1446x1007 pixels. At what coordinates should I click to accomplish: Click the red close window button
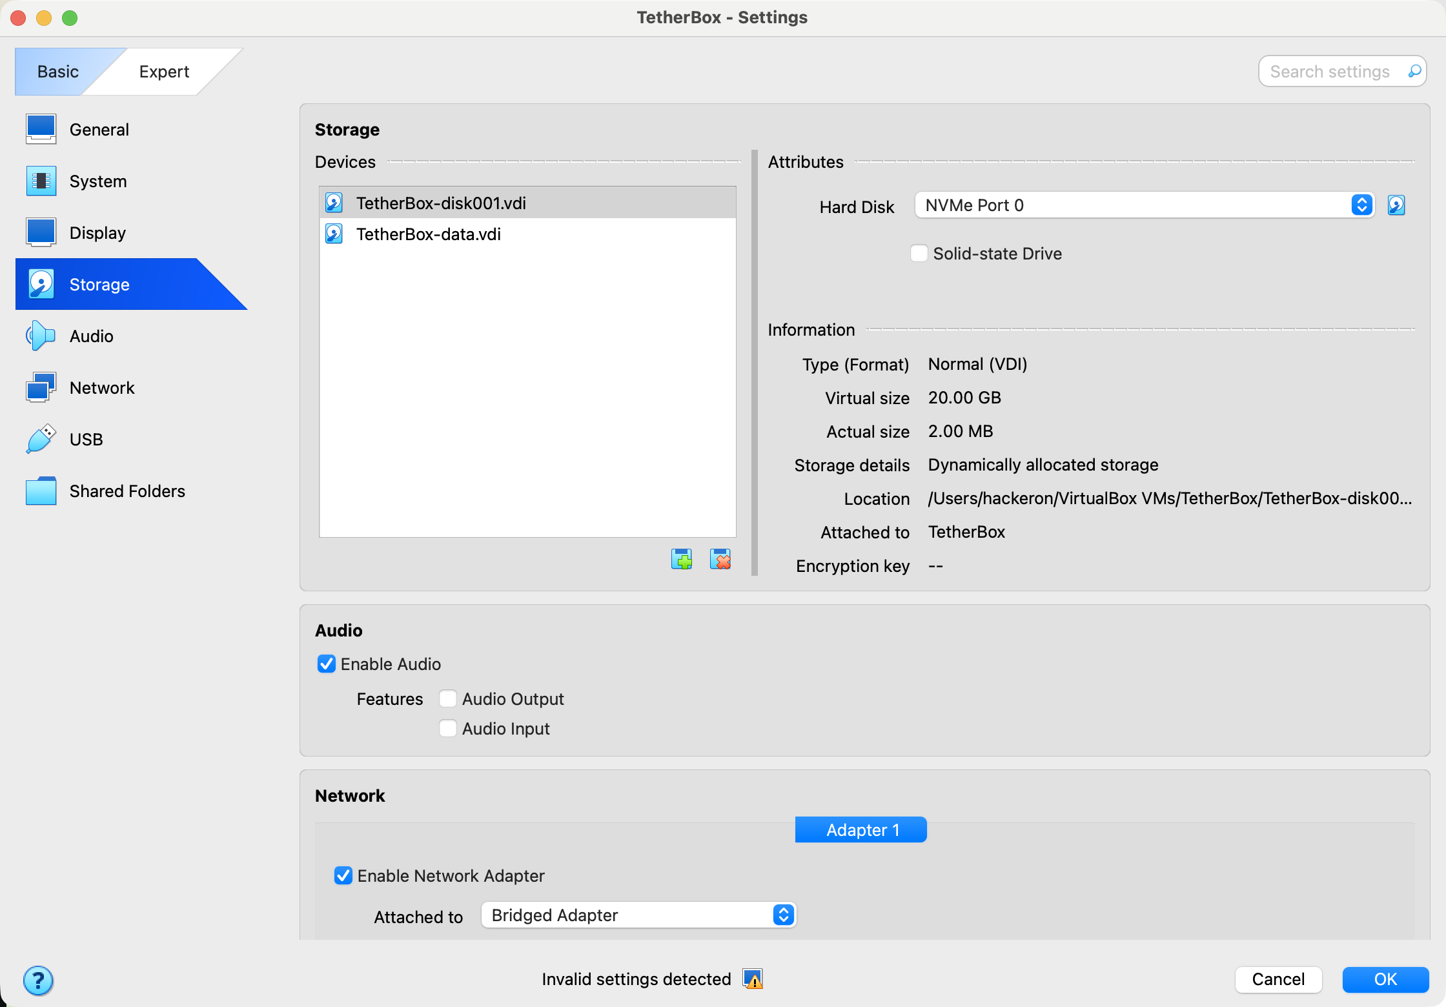coord(18,17)
